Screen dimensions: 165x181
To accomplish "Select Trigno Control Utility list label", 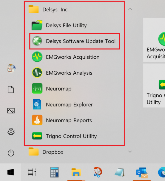I will pos(71,136).
